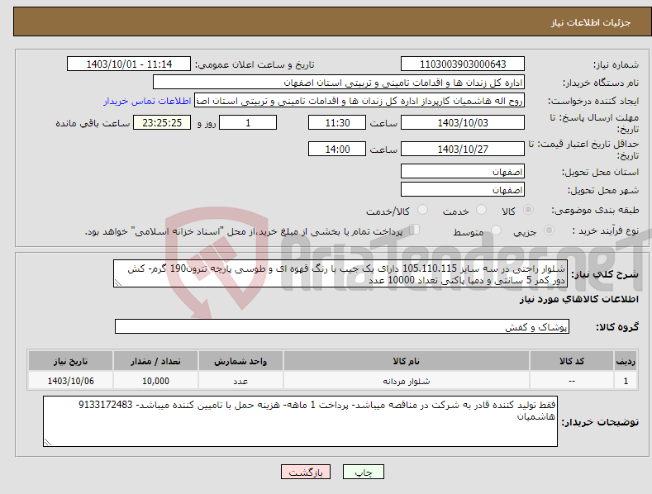
Task: Click the response deadline date 1403/10/03
Action: 463,122
